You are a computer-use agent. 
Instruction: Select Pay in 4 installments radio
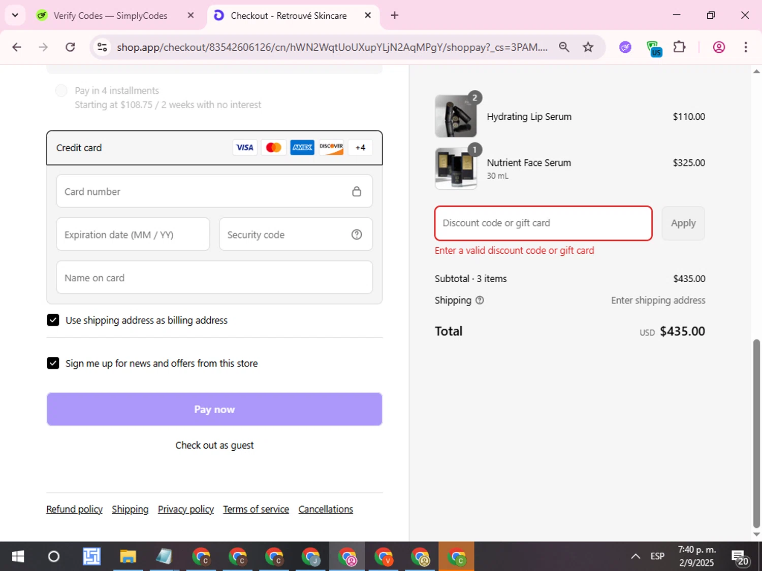pyautogui.click(x=61, y=91)
